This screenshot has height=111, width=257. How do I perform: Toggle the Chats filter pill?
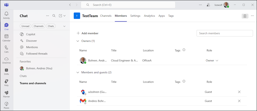click(x=51, y=26)
